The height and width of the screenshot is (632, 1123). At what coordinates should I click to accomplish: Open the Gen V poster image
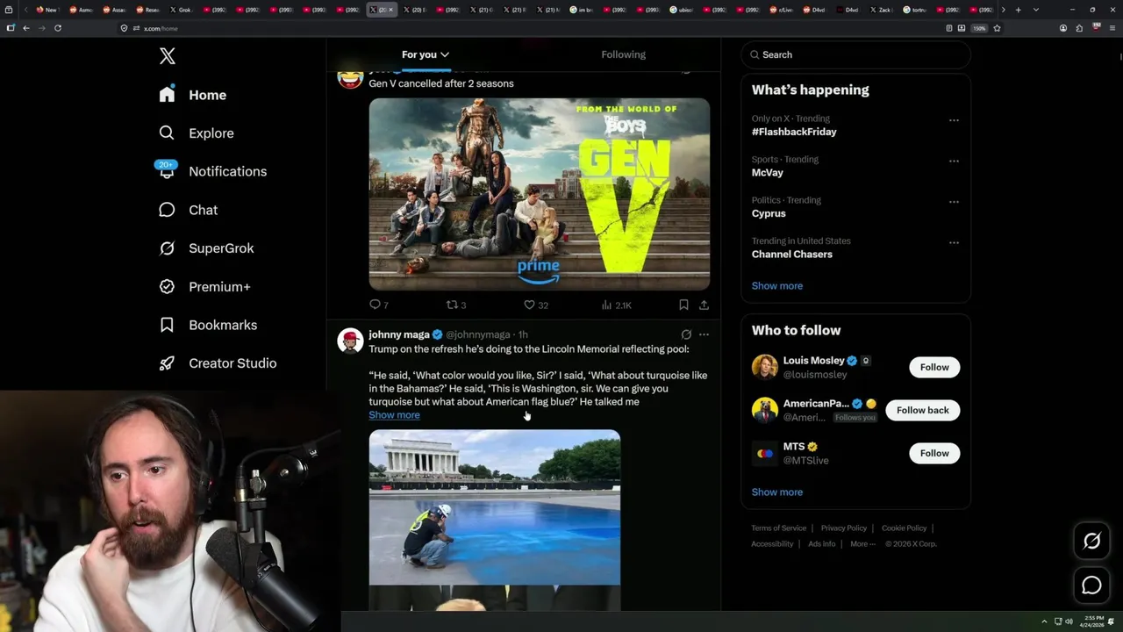[x=540, y=194]
